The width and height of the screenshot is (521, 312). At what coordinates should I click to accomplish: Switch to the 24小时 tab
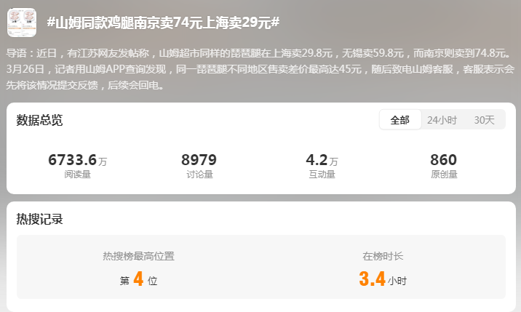coord(442,119)
